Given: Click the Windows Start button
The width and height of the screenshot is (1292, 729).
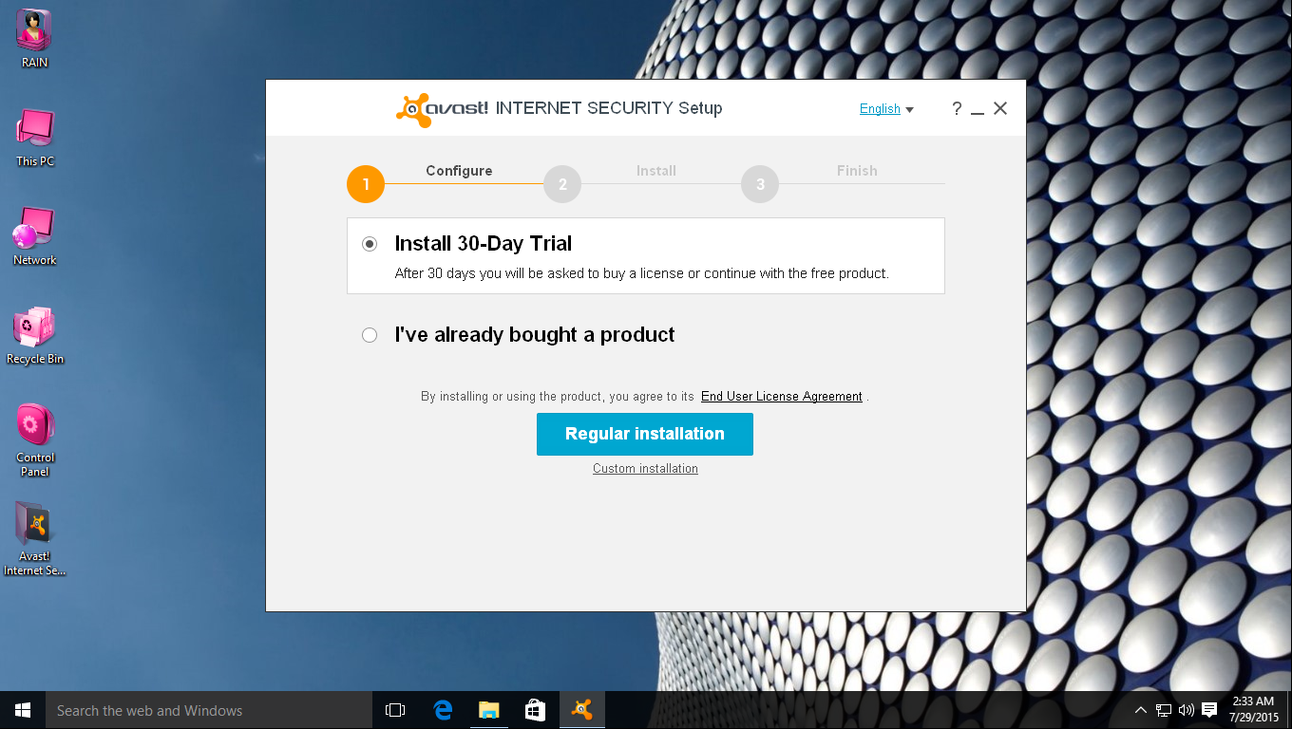Looking at the screenshot, I should 23,710.
